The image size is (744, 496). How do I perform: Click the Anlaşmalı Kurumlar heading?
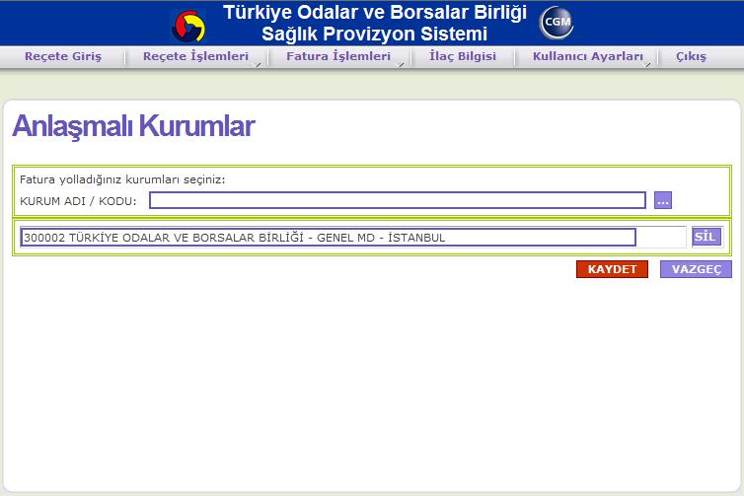[133, 126]
